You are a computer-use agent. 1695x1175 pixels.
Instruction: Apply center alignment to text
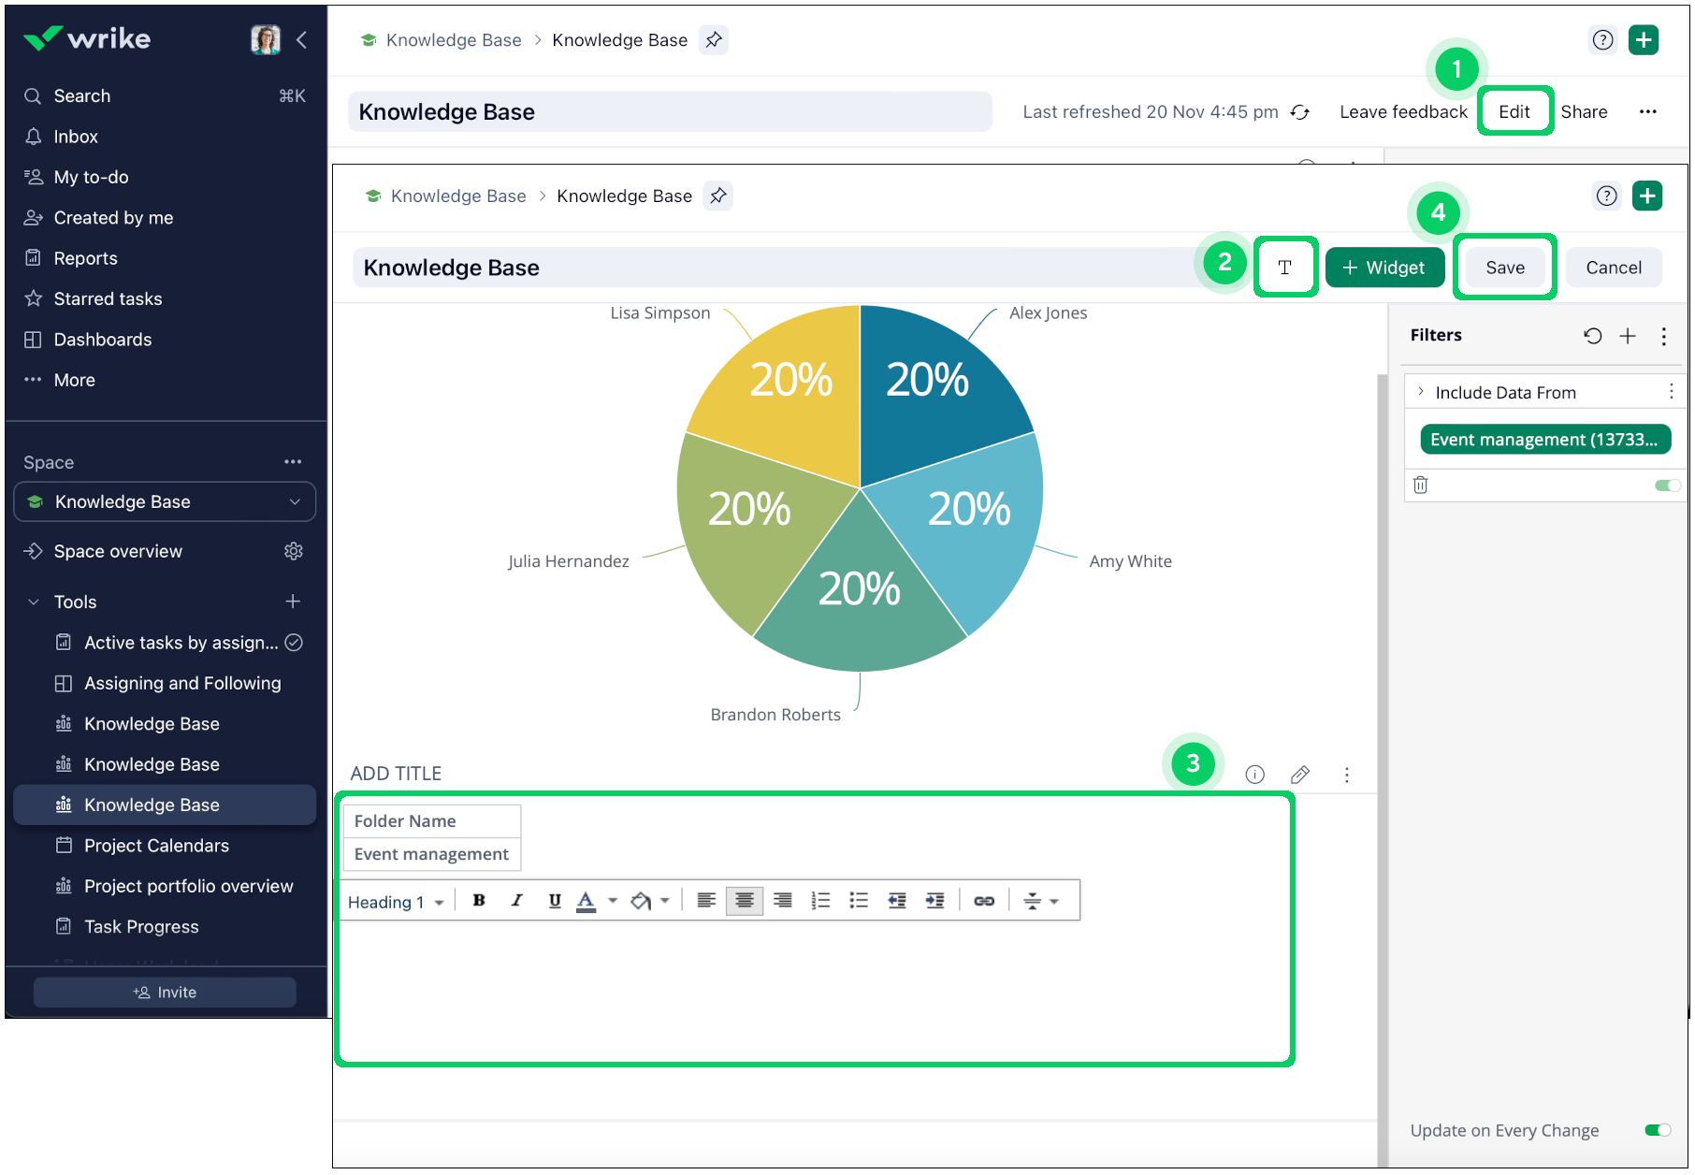click(x=745, y=901)
